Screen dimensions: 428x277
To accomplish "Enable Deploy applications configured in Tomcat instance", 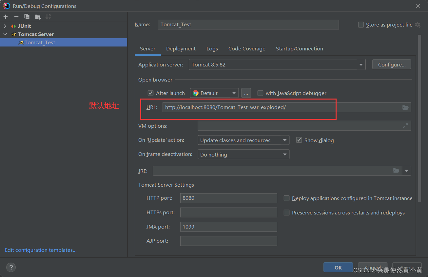I will click(x=286, y=198).
